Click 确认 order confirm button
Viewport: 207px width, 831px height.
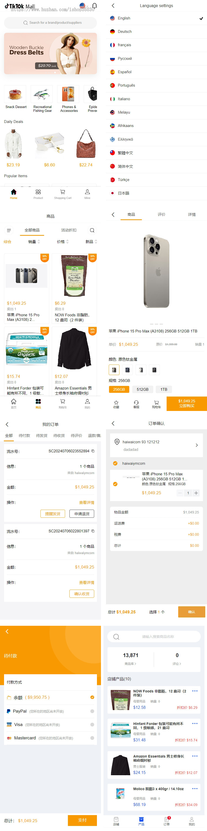[192, 612]
